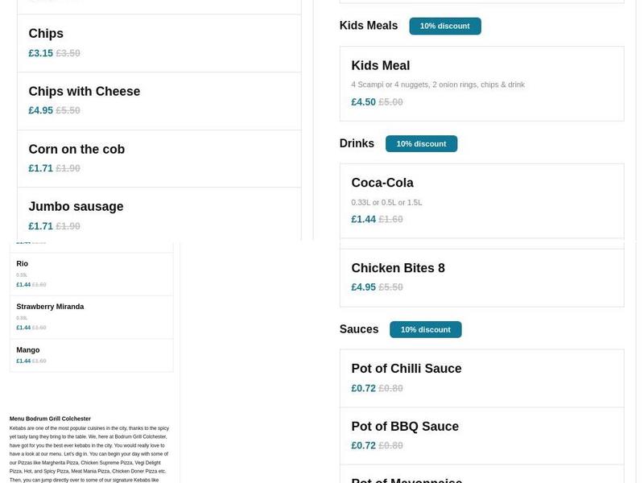644x483 pixels.
Task: Open the Chips with Cheese item
Action: click(x=84, y=91)
